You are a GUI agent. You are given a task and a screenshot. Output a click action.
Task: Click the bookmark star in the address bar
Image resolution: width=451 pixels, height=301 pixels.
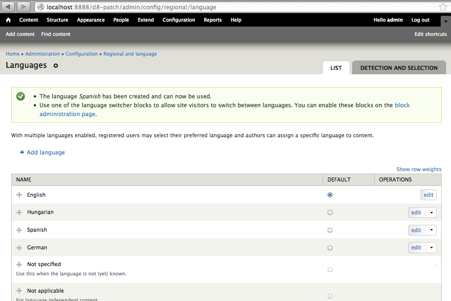(x=443, y=7)
